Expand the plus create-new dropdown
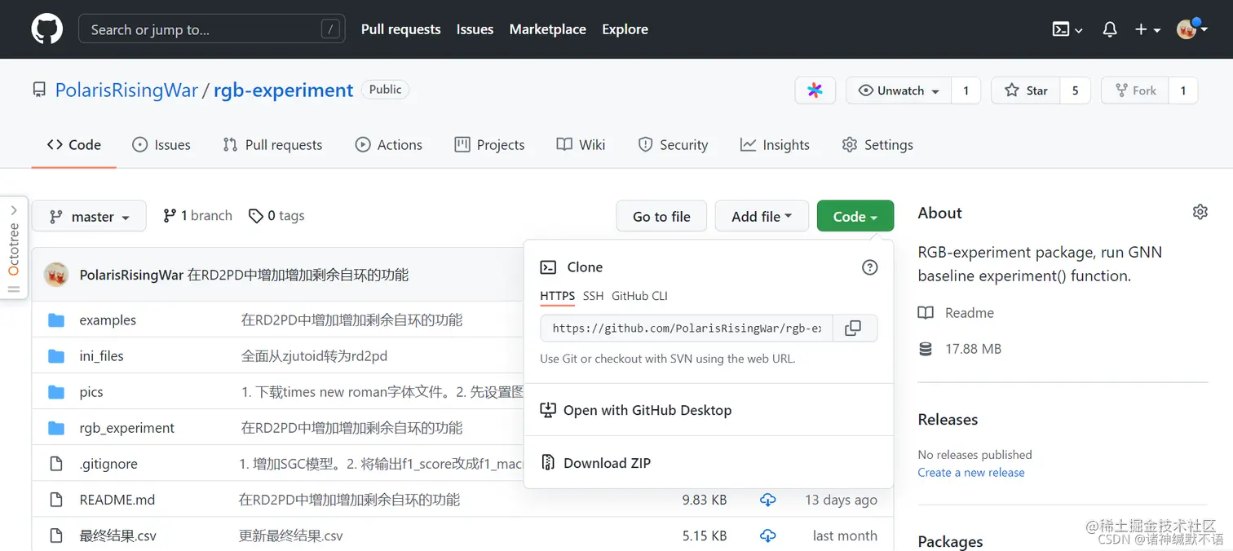The height and width of the screenshot is (551, 1233). click(x=1147, y=29)
